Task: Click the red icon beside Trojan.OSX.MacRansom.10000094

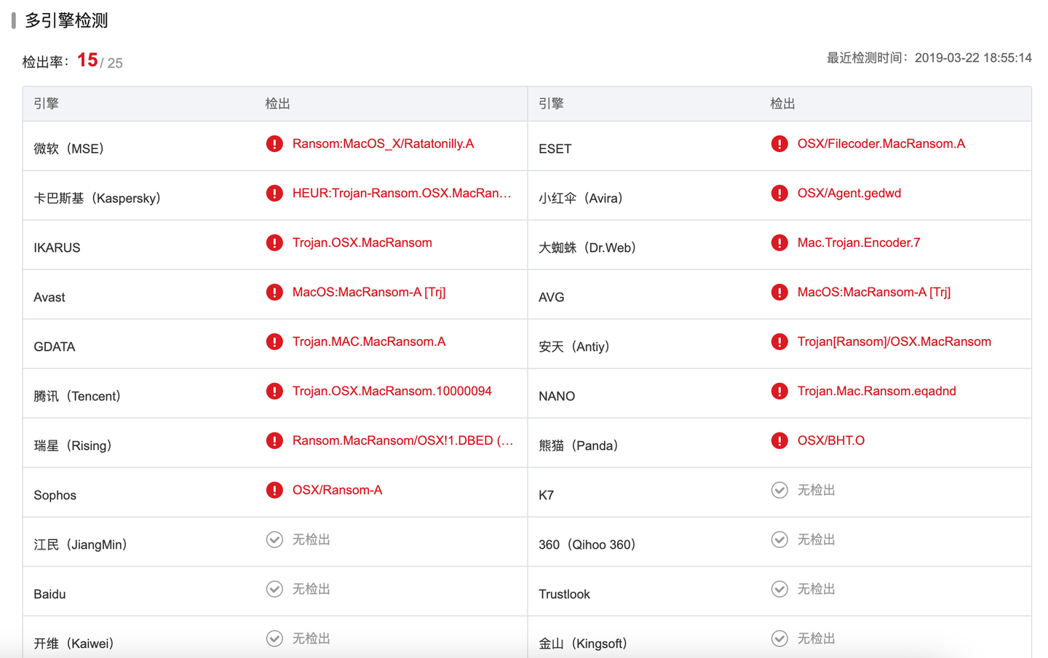Action: (x=274, y=391)
